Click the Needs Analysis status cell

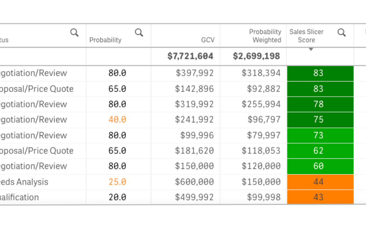pyautogui.click(x=24, y=182)
